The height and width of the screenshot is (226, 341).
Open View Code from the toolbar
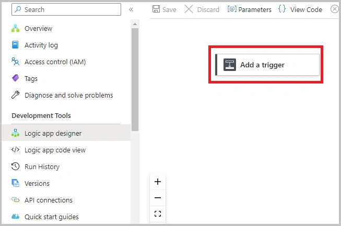click(306, 9)
